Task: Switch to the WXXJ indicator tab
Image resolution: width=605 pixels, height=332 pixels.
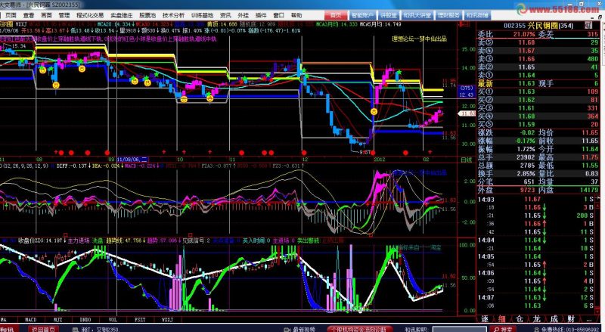Action: (167, 320)
